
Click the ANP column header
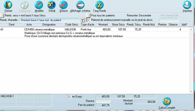(184, 25)
